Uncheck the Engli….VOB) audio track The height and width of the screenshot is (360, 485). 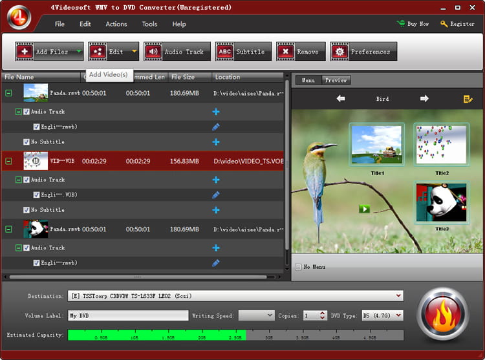[x=36, y=195]
